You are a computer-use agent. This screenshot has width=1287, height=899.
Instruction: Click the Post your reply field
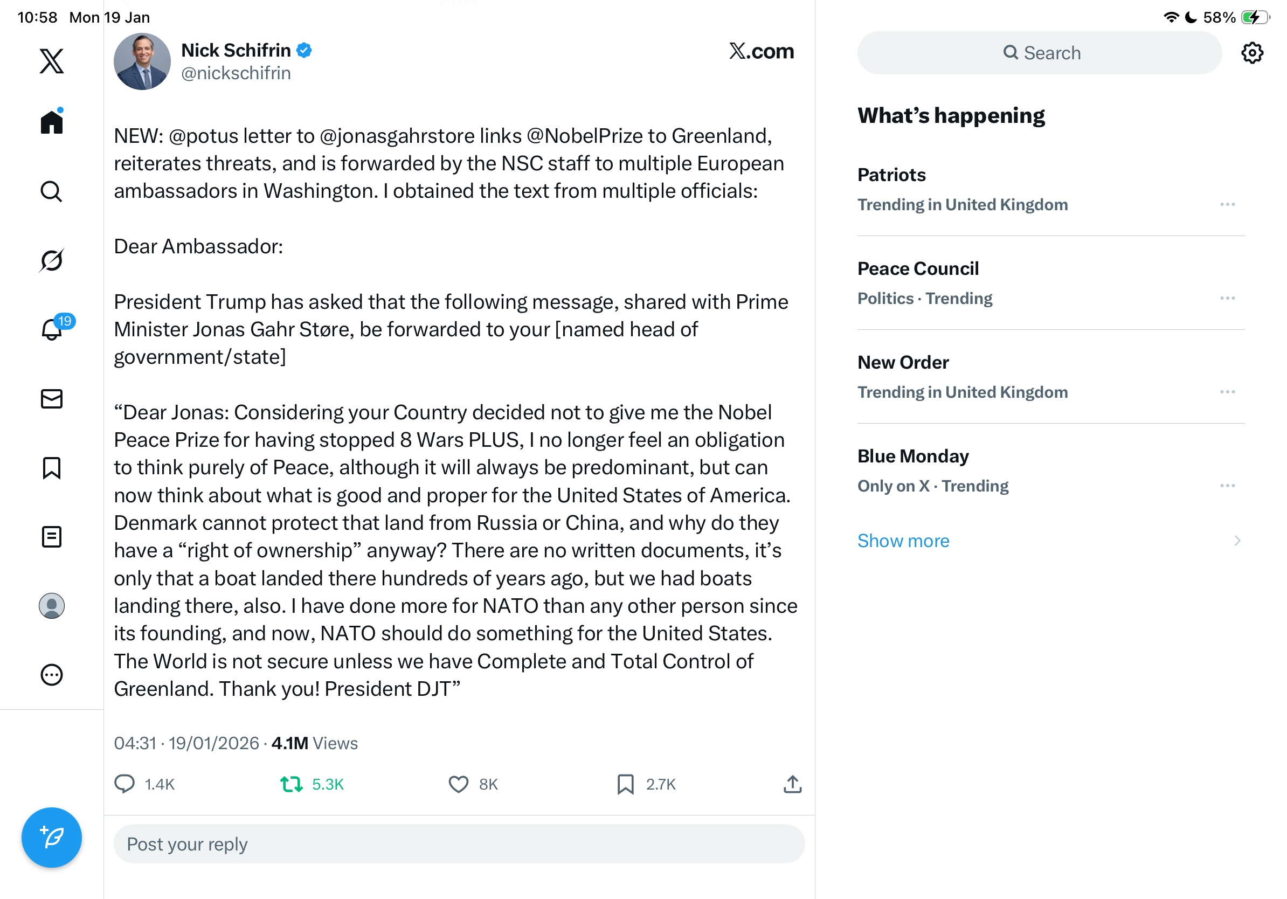pos(459,843)
